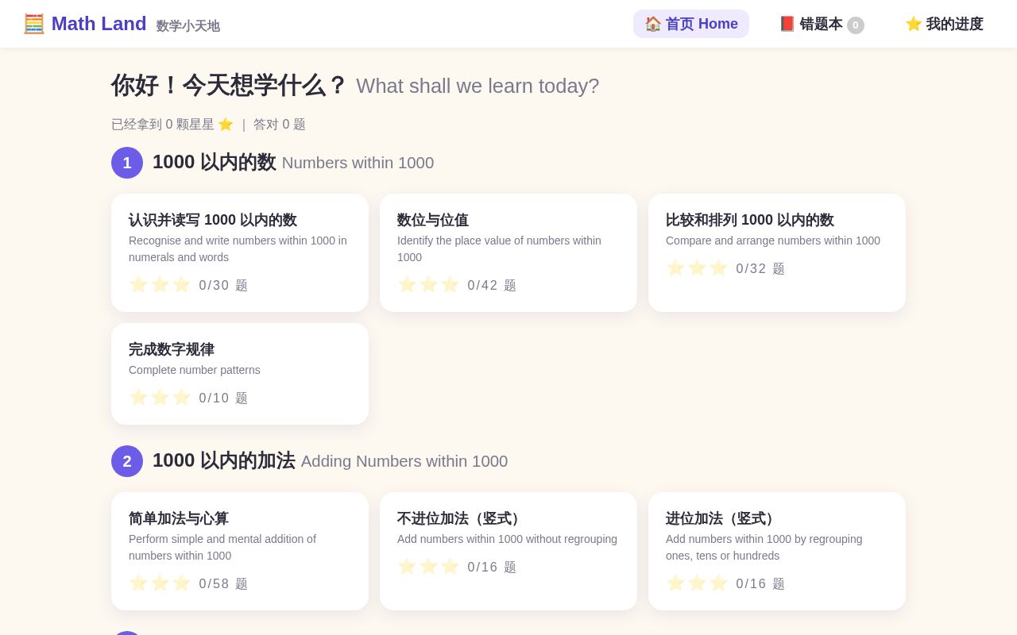Open 完成数字规律 card

(240, 374)
